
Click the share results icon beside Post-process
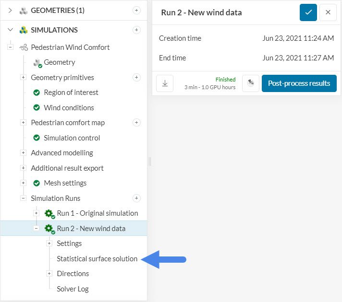pyautogui.click(x=251, y=83)
